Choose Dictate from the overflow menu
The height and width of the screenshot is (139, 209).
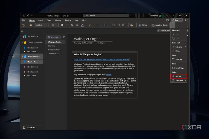(179, 76)
